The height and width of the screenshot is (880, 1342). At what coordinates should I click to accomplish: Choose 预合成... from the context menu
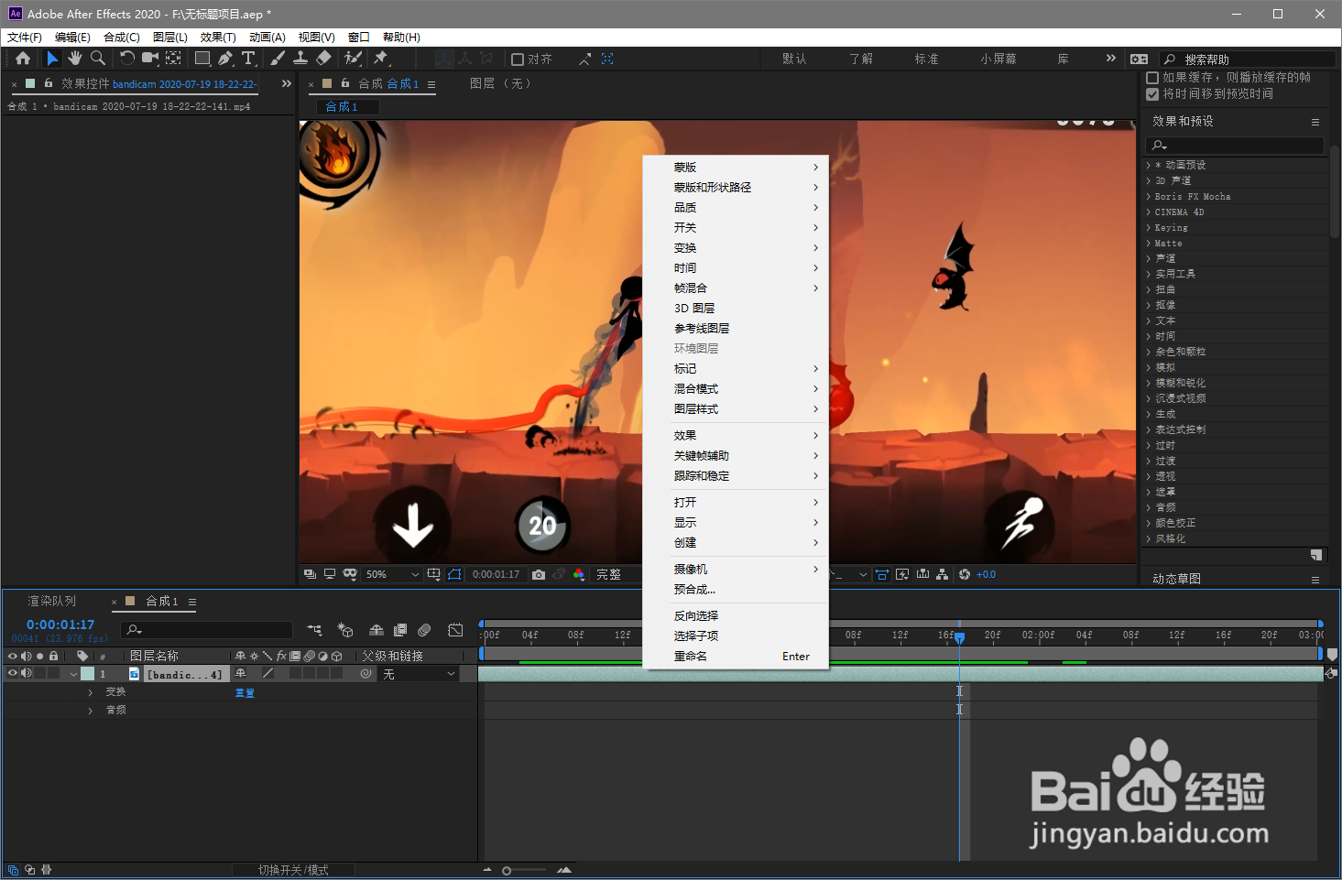tap(736, 589)
